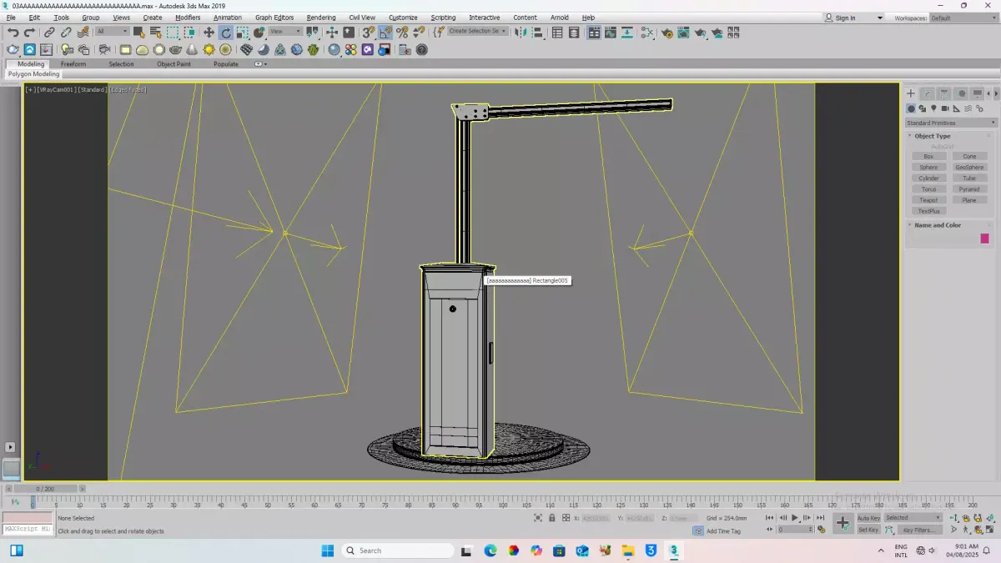
Task: Click the pink object color swatch
Action: [x=984, y=239]
